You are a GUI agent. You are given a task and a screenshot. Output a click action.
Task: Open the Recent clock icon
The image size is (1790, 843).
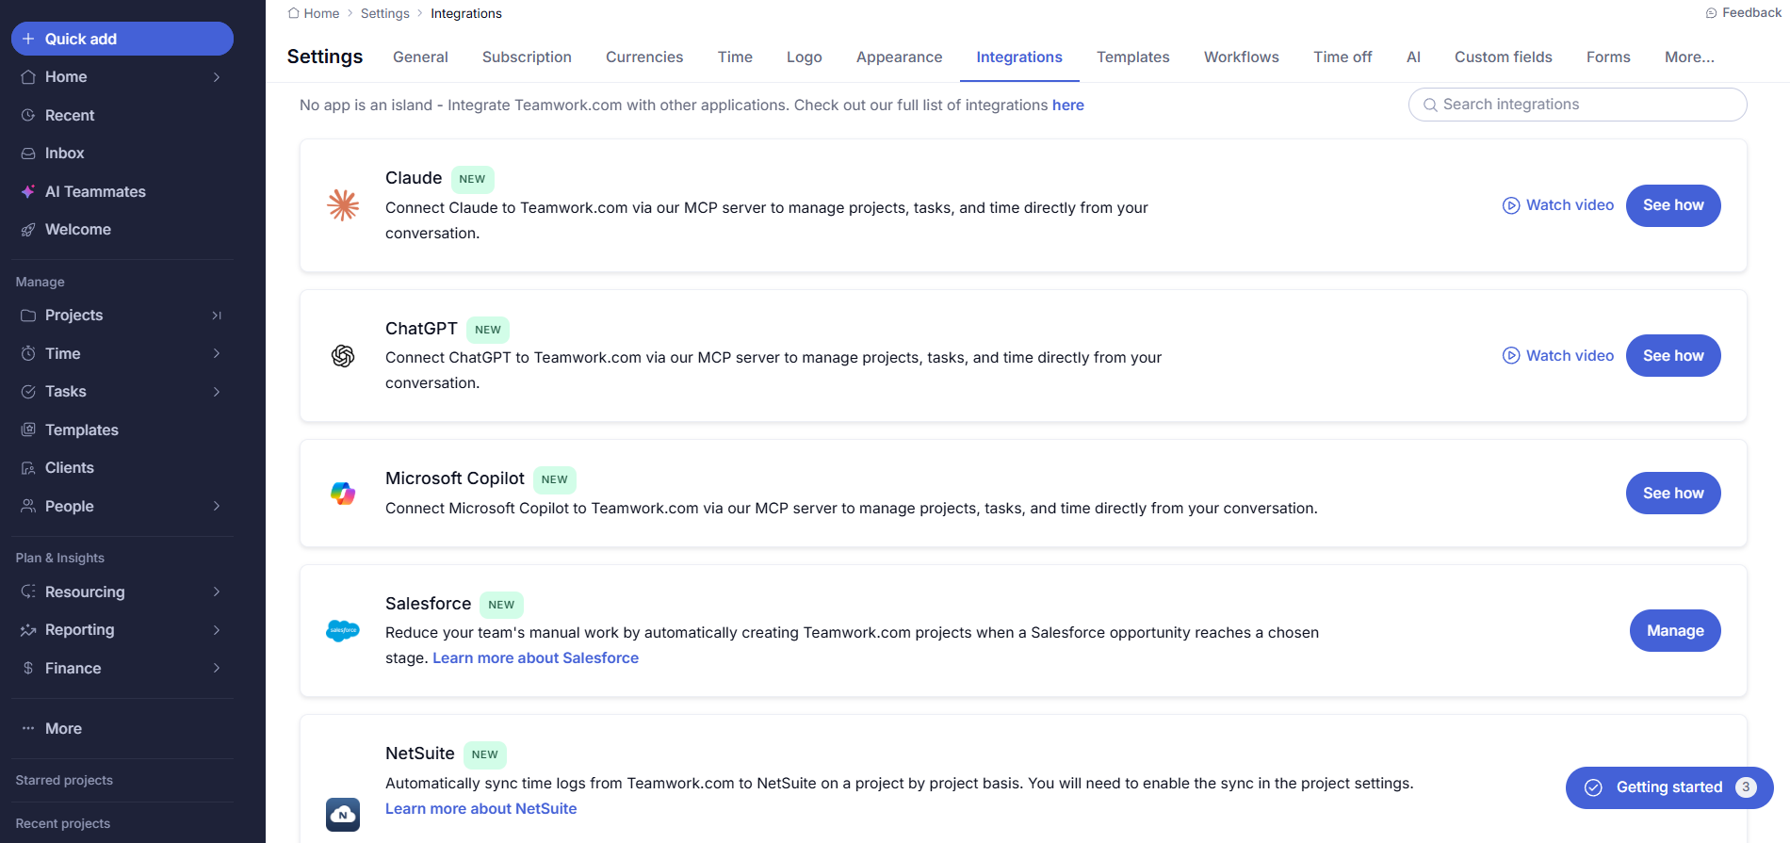pos(28,115)
